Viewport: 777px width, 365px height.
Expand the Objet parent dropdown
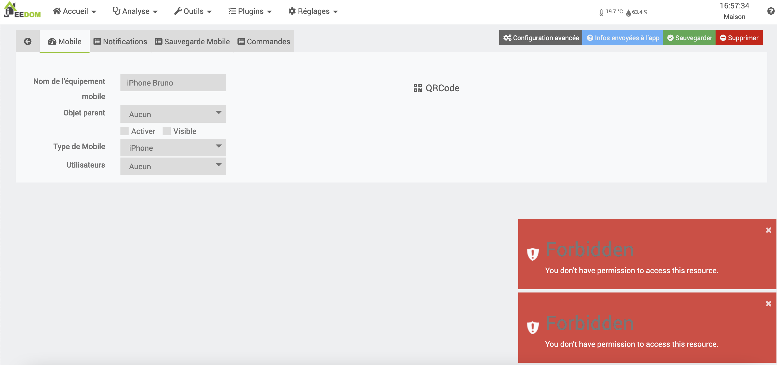point(173,114)
